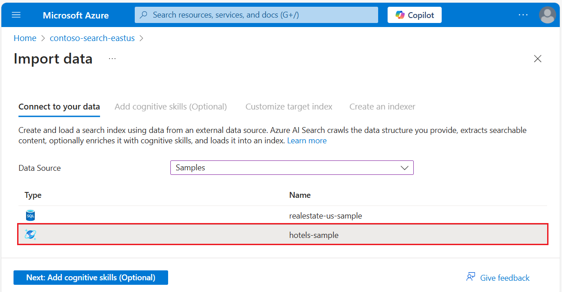Click the Cosmos DB icon for hotels-sample
Screen dimensions: 562x292
coord(30,235)
